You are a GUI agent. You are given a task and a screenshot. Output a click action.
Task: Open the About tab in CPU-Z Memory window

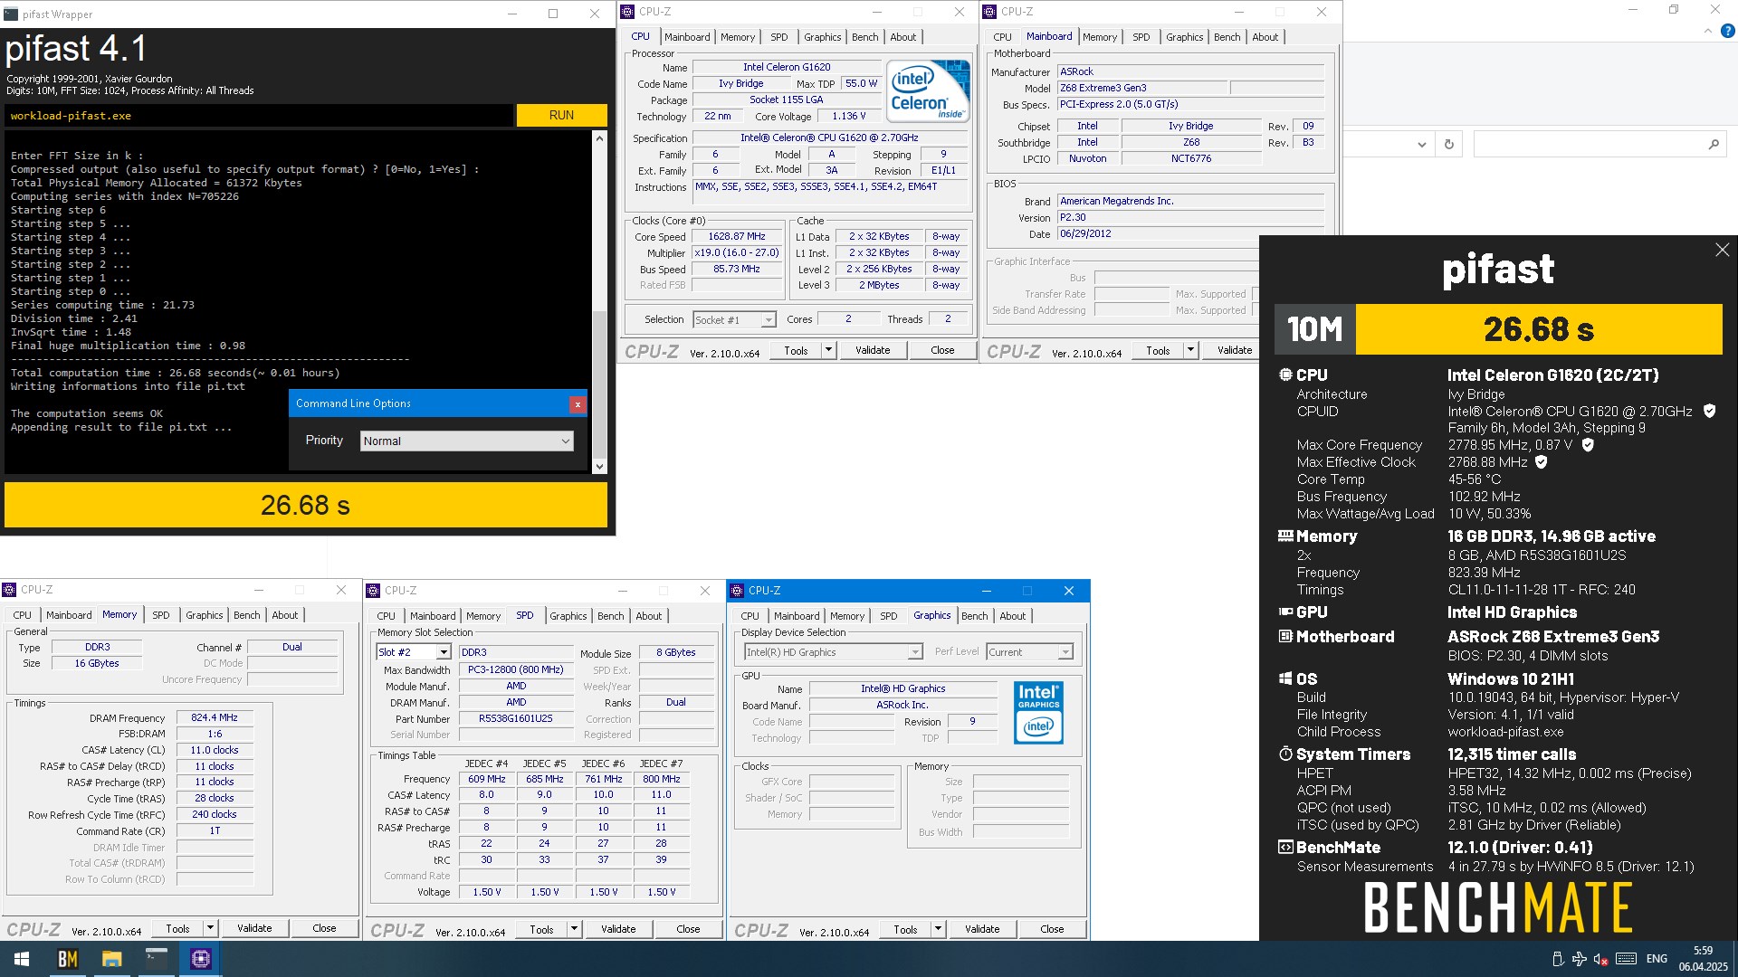tap(284, 615)
